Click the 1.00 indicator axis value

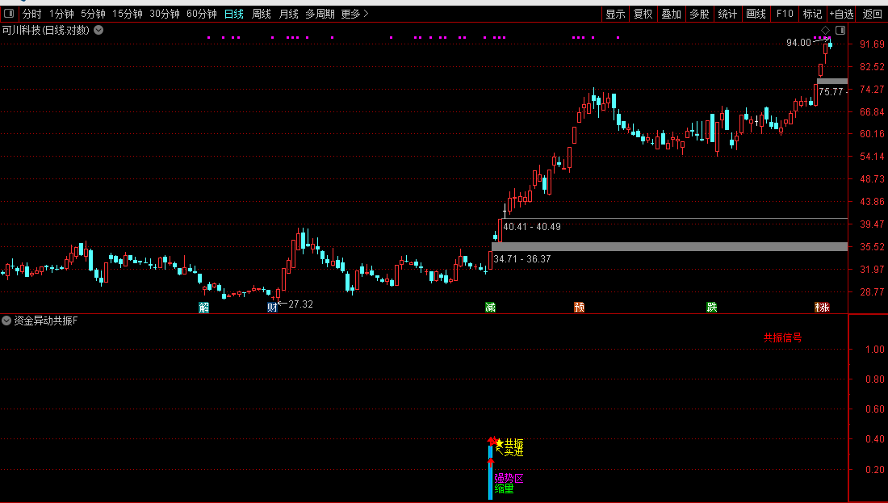(x=874, y=349)
